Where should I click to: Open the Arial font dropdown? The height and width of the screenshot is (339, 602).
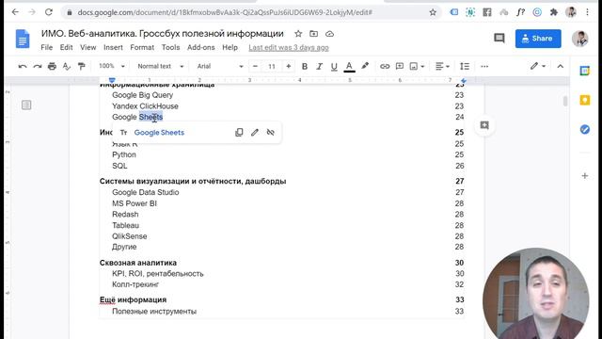click(x=220, y=66)
